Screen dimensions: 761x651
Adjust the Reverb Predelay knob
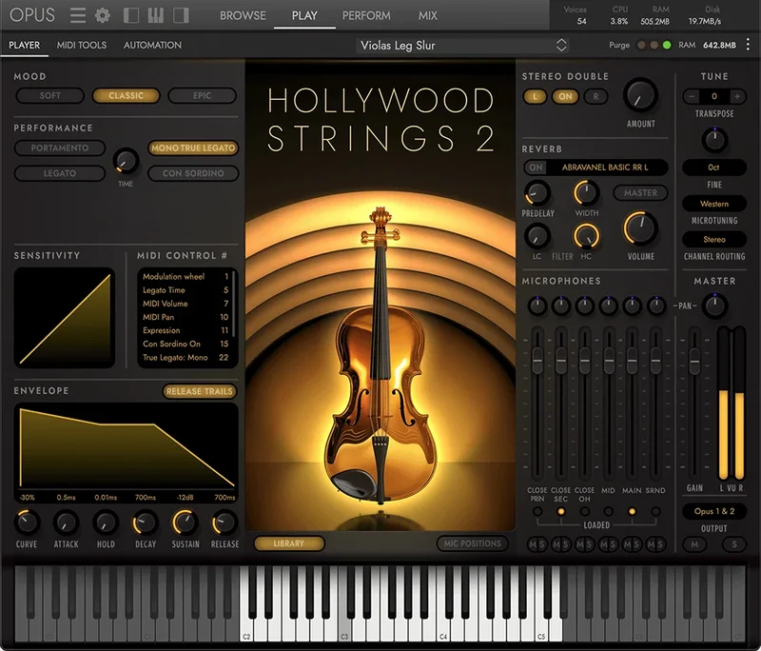coord(537,193)
